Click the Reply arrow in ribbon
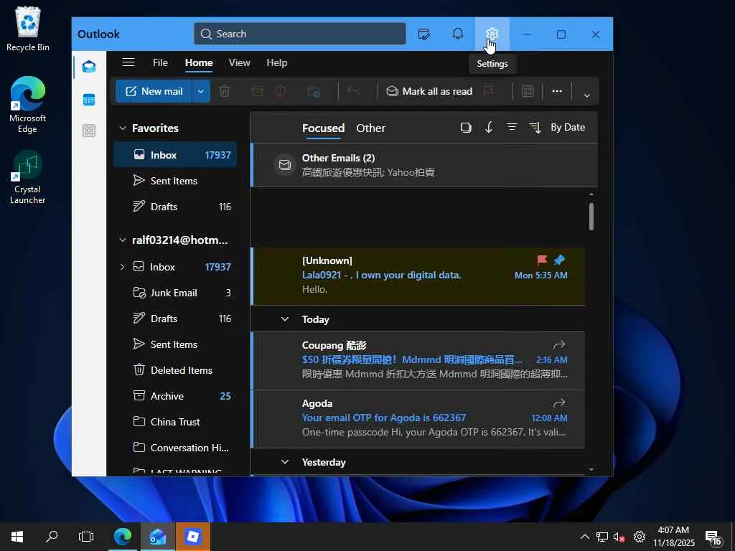Viewport: 735px width, 551px height. [x=353, y=91]
